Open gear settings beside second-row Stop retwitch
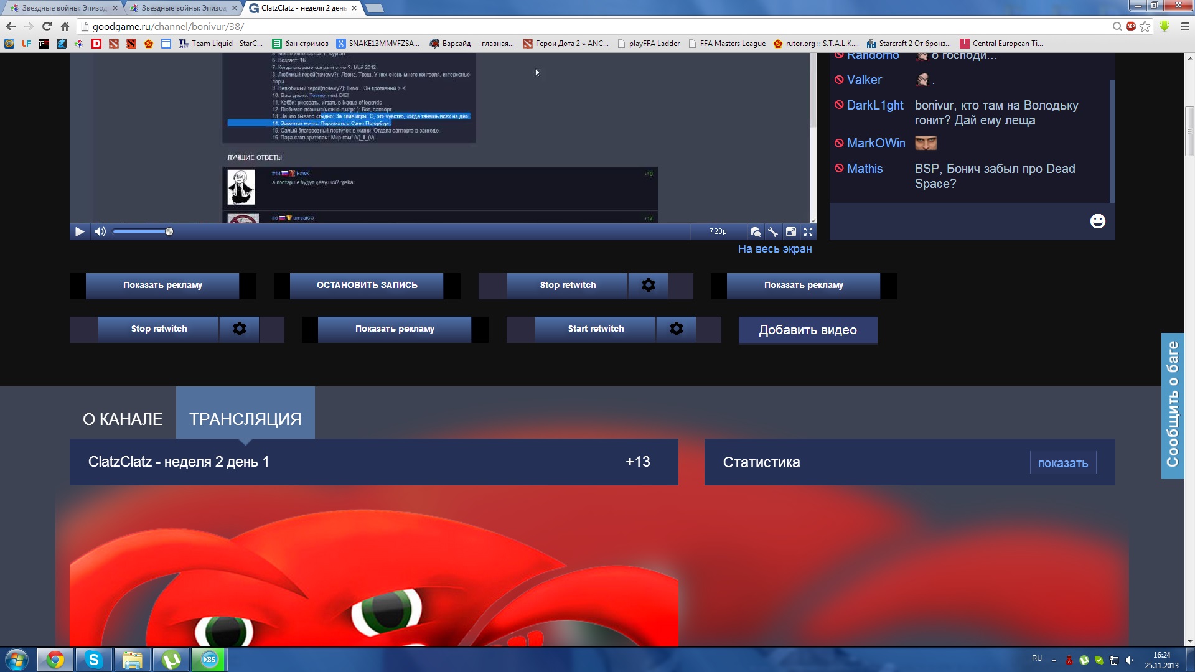1195x672 pixels. tap(239, 329)
